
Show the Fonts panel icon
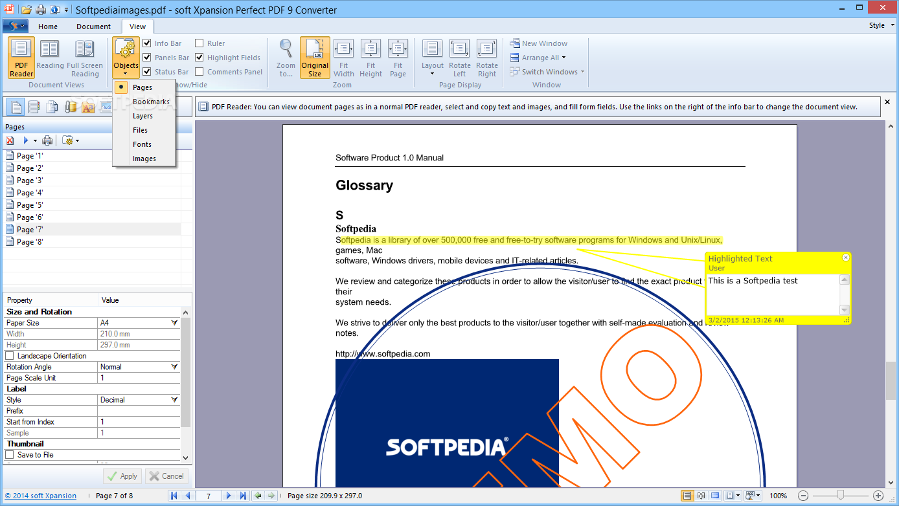[88, 107]
